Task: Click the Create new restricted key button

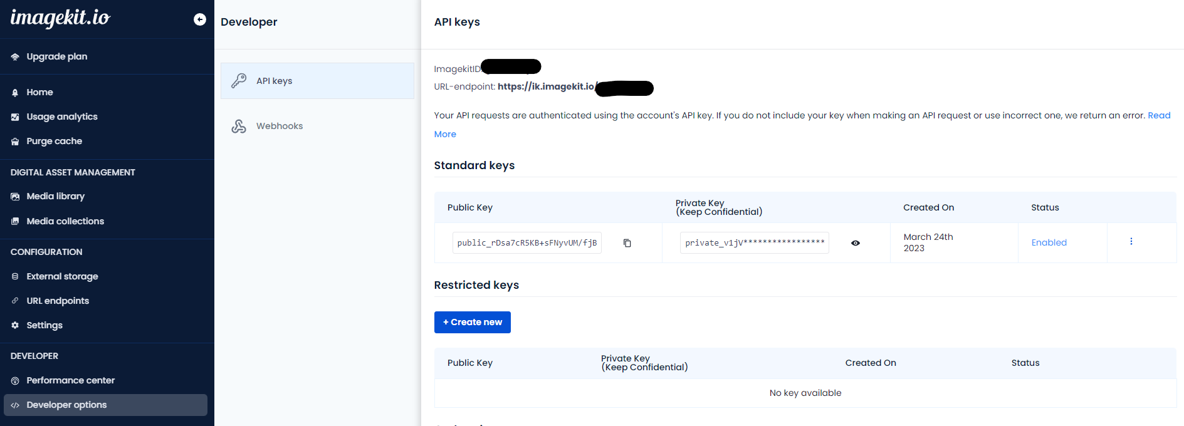Action: pyautogui.click(x=473, y=322)
